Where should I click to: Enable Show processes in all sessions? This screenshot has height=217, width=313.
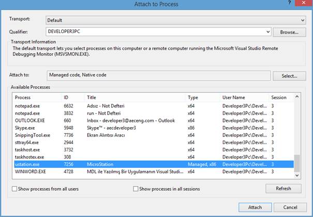coord(136,189)
